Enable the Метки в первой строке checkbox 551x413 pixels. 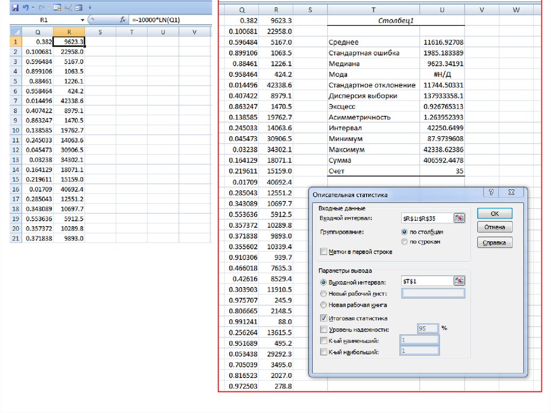323,251
